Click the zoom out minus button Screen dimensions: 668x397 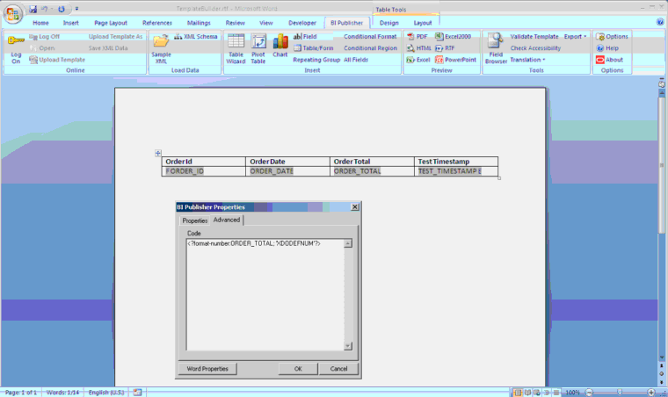tap(589, 393)
